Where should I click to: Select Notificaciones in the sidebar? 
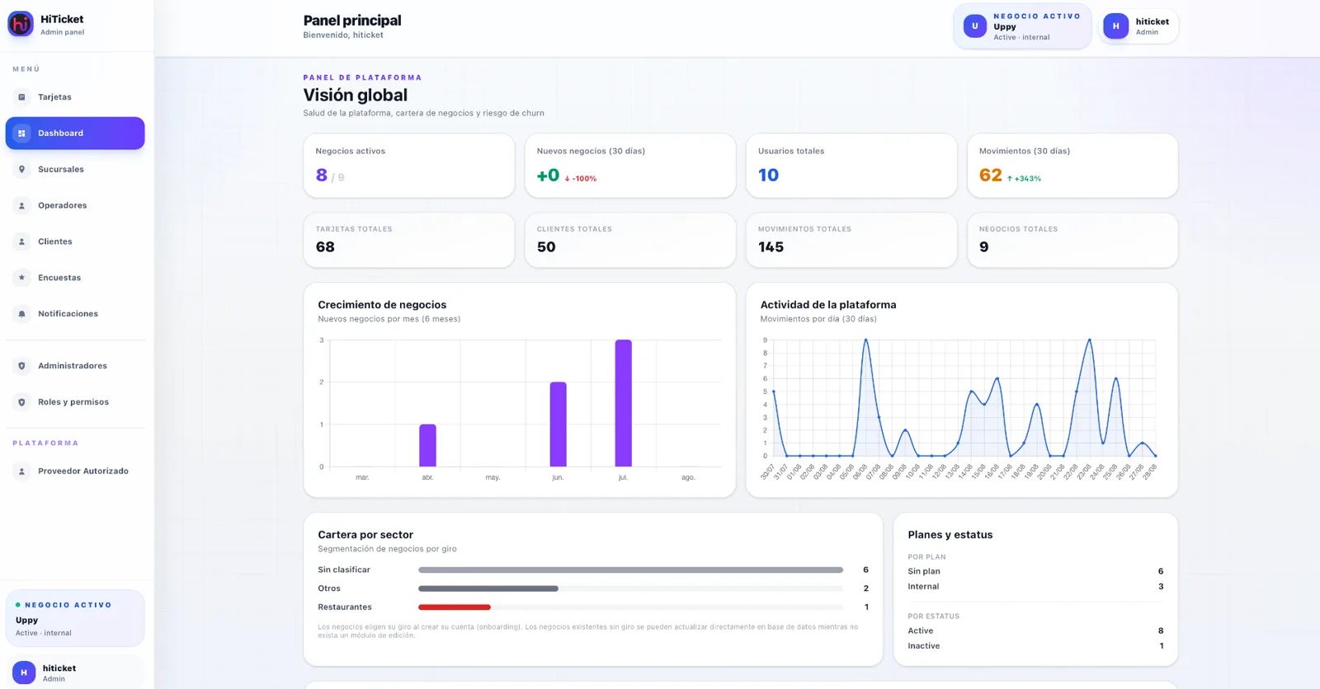coord(75,314)
